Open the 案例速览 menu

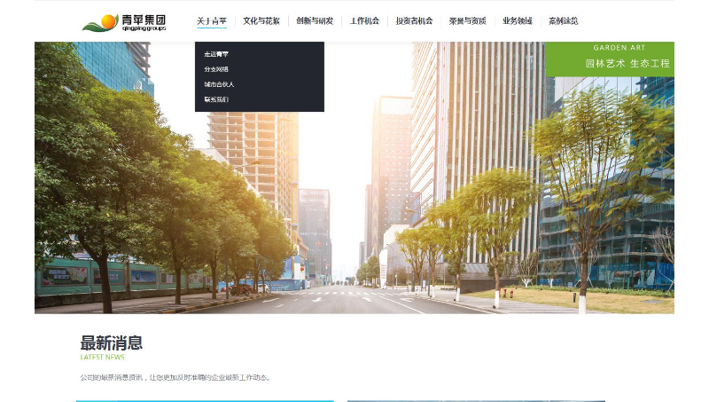[x=564, y=20]
